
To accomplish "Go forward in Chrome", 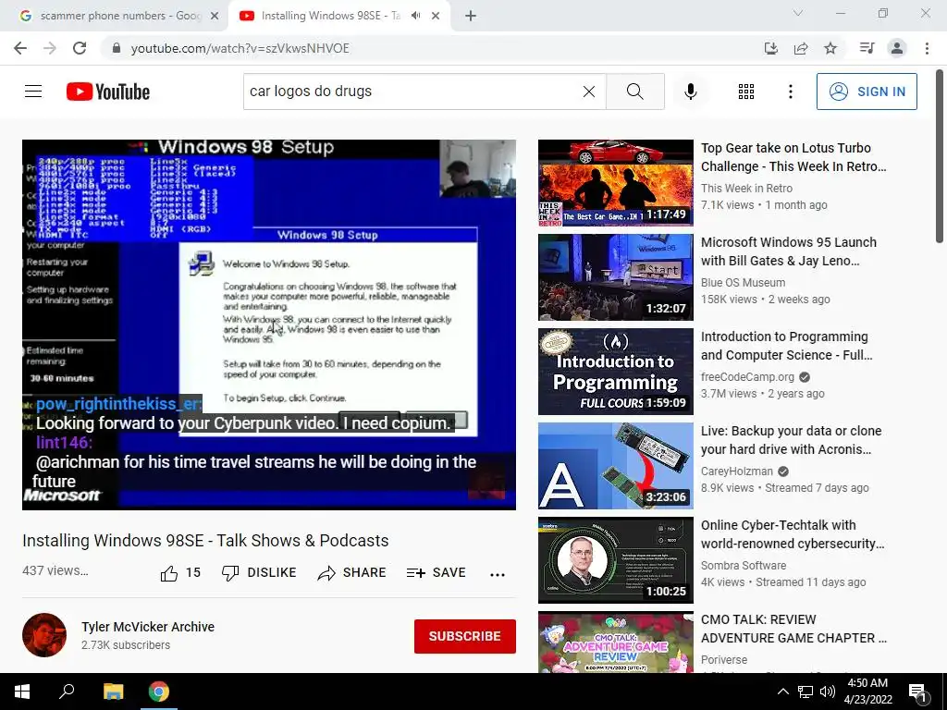I will 50,48.
